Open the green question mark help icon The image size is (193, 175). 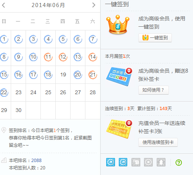179,162
